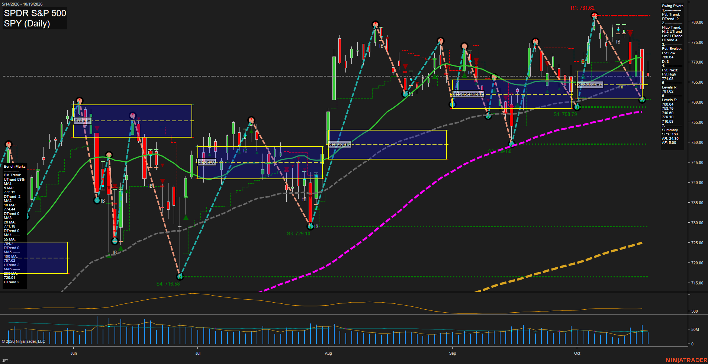This screenshot has height=364, width=708.
Task: Select the M-July monthly range label
Action: pyautogui.click(x=207, y=162)
